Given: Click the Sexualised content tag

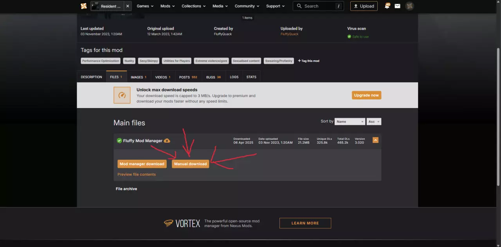Looking at the screenshot, I should [246, 61].
